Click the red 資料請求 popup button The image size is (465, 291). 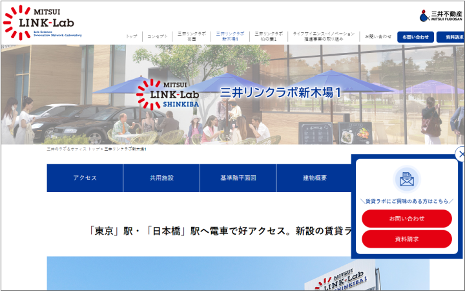pyautogui.click(x=407, y=239)
